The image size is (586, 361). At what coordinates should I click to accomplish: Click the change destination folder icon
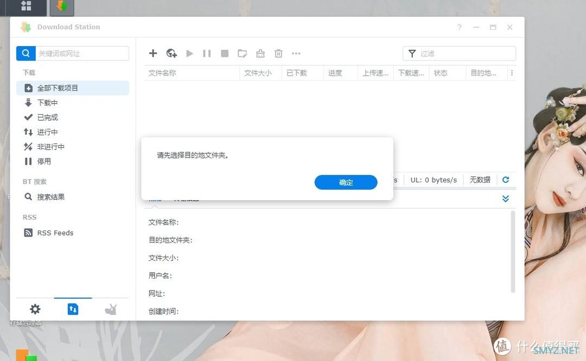(243, 53)
